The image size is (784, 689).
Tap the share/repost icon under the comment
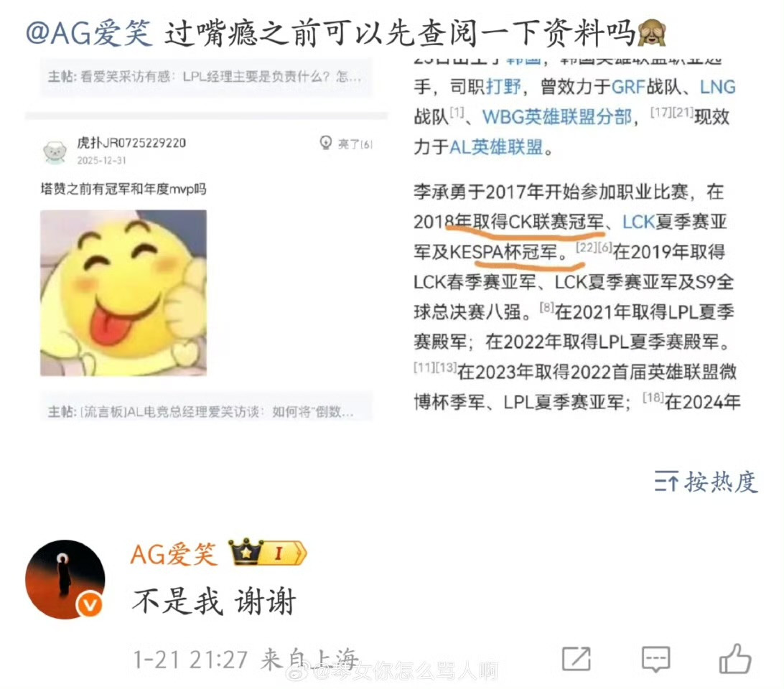576,659
